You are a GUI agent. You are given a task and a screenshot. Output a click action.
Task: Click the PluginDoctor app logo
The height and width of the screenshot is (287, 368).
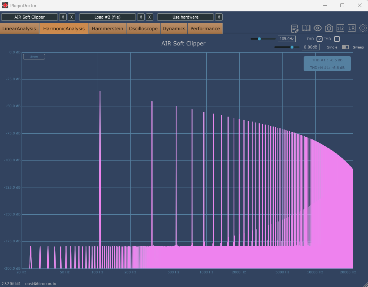coord(5,5)
